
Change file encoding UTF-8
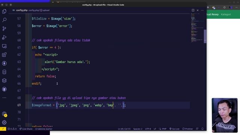pos(148,129)
